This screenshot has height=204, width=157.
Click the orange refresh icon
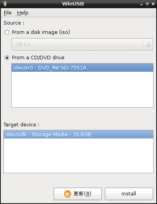click(x=68, y=194)
